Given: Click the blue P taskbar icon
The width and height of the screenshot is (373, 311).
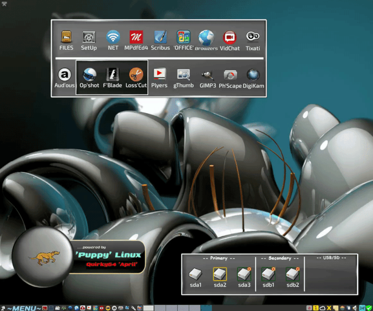Looking at the screenshot, I should pos(76,308).
